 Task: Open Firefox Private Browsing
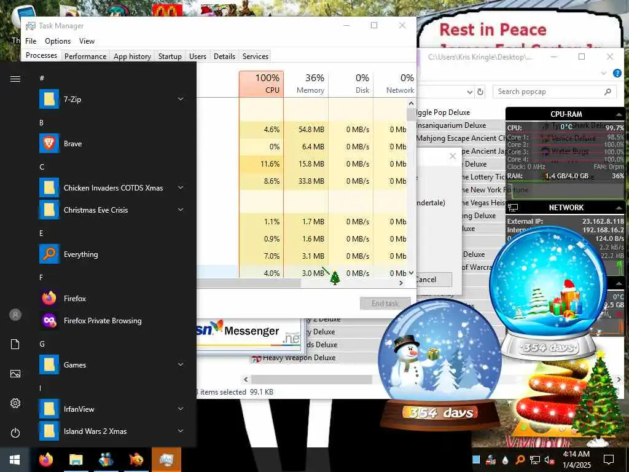[49, 320]
